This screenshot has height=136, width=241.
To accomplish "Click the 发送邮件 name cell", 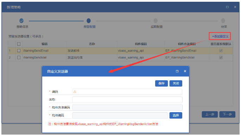I will click(92, 50).
